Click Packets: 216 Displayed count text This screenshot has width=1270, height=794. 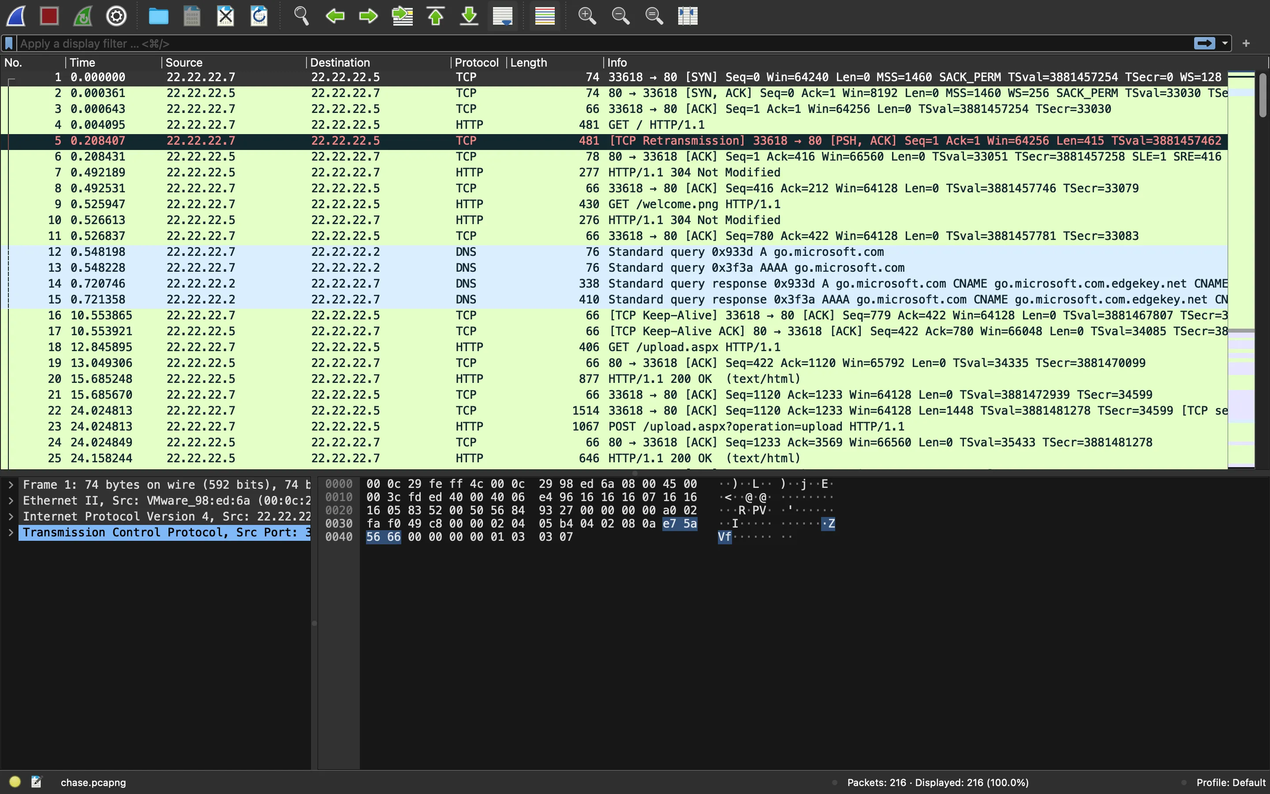pos(938,783)
